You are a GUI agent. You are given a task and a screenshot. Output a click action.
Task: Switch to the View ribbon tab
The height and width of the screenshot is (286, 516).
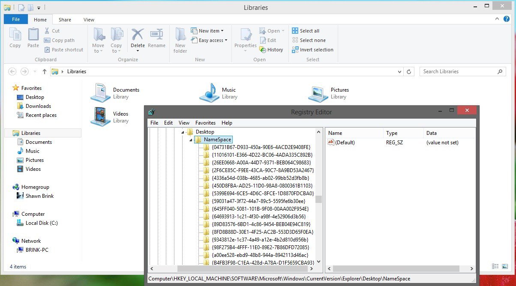89,20
